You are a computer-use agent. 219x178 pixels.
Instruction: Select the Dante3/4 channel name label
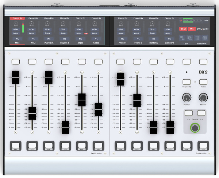pos(169,43)
